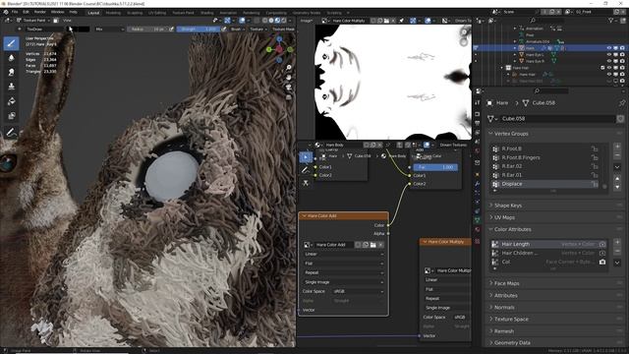This screenshot has width=629, height=354.
Task: Expand the Geometry Data panel
Action: (511, 343)
